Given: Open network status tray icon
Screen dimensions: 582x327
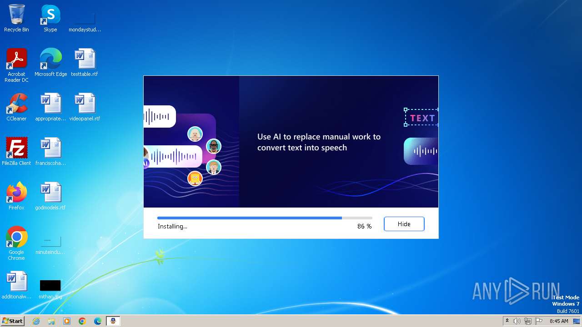Looking at the screenshot, I should pos(528,321).
